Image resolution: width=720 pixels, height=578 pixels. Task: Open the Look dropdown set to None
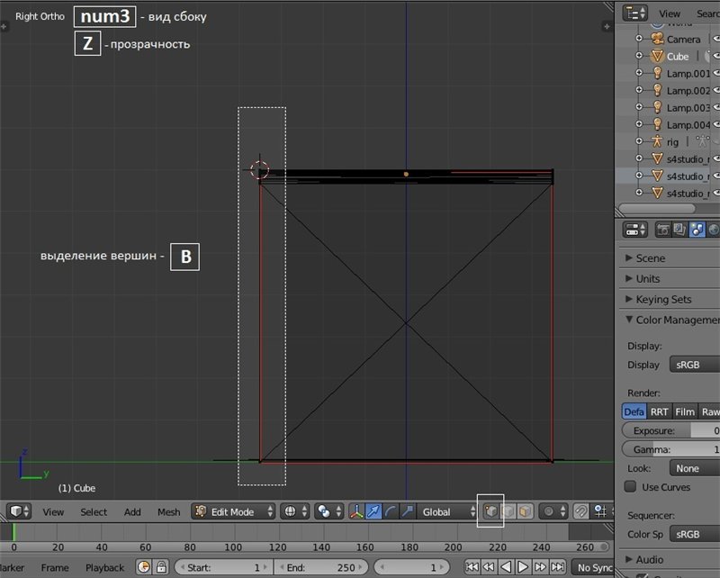pos(693,468)
